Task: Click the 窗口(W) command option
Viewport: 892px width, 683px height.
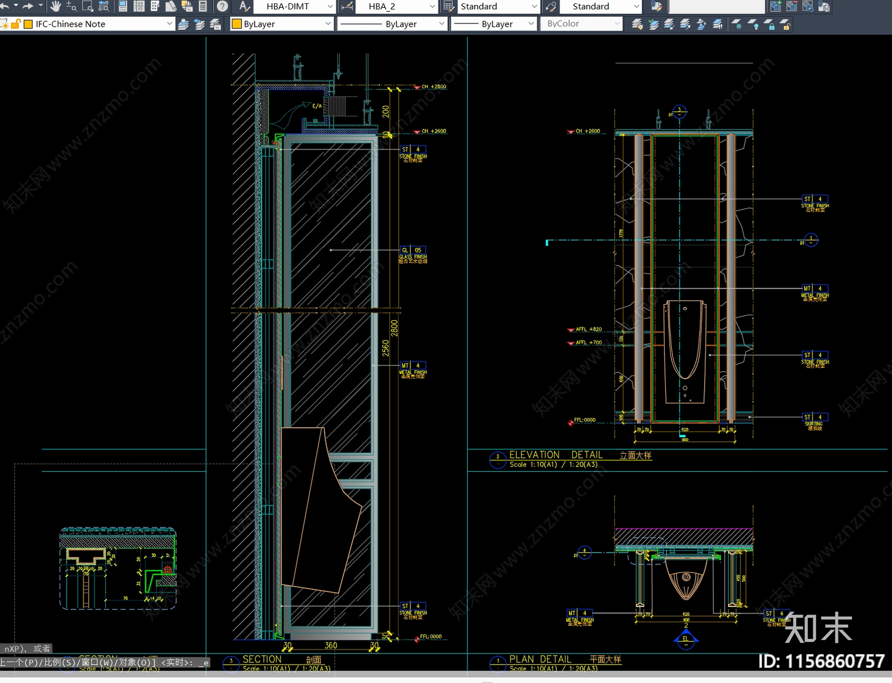Action: [x=98, y=662]
